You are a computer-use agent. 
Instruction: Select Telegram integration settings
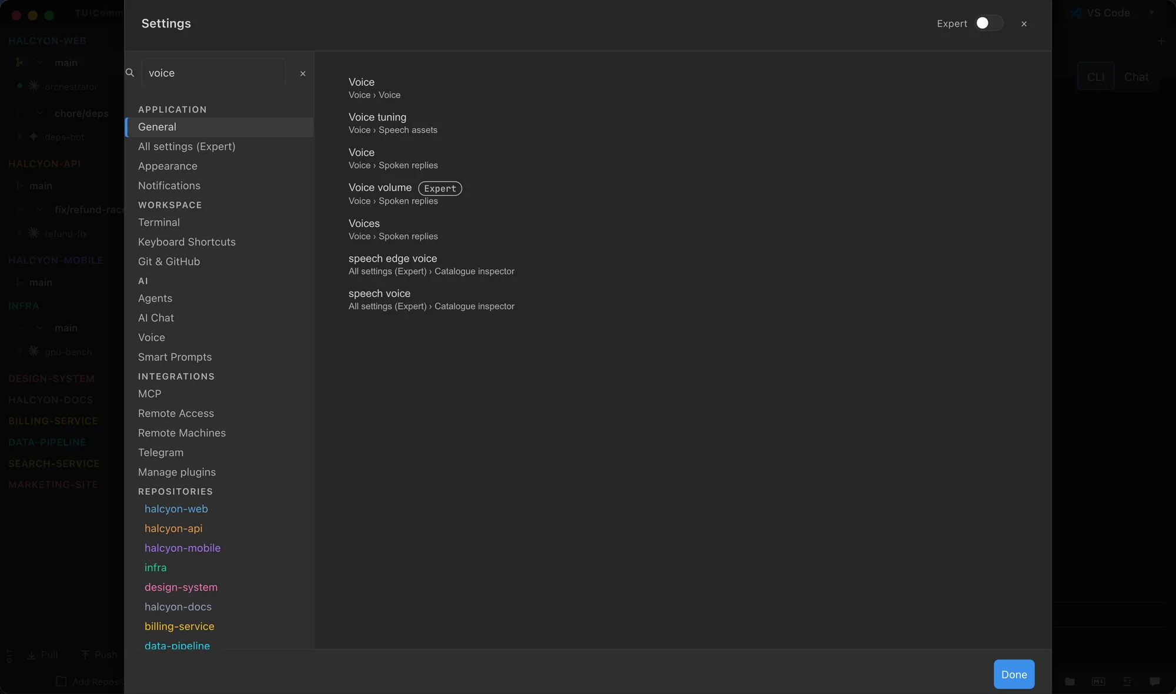tap(219, 452)
